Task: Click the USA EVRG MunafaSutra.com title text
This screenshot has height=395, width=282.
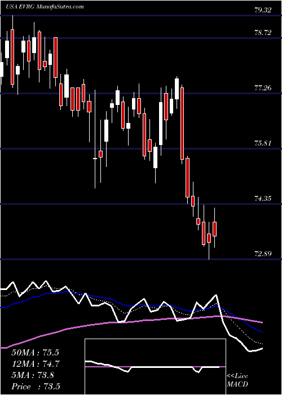Action: [45, 7]
